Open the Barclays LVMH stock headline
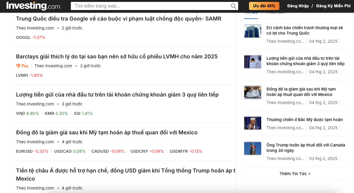 (117, 56)
